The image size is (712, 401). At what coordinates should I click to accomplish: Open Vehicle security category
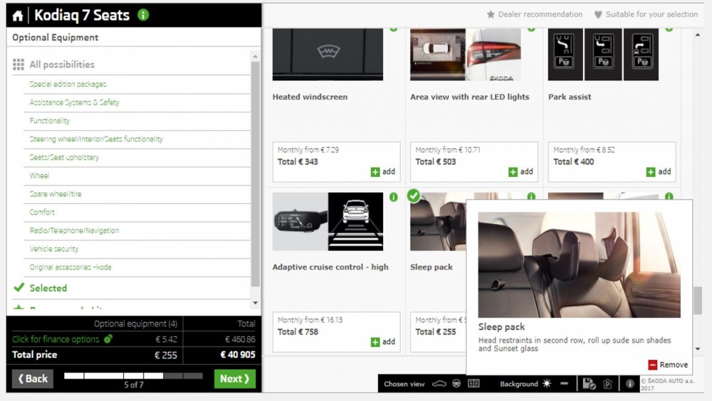tap(53, 249)
